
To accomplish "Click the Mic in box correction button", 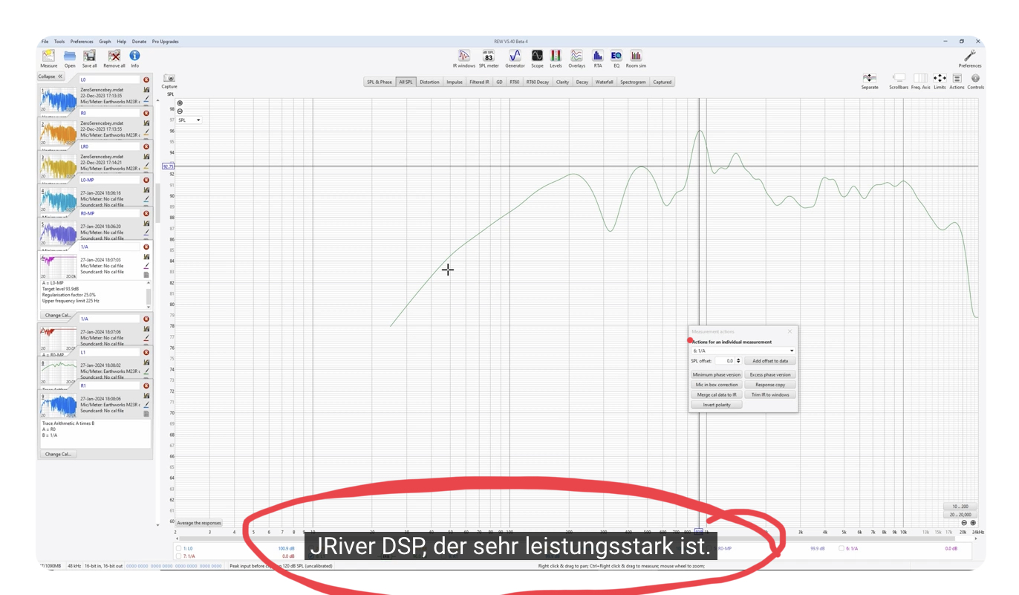I will 717,385.
